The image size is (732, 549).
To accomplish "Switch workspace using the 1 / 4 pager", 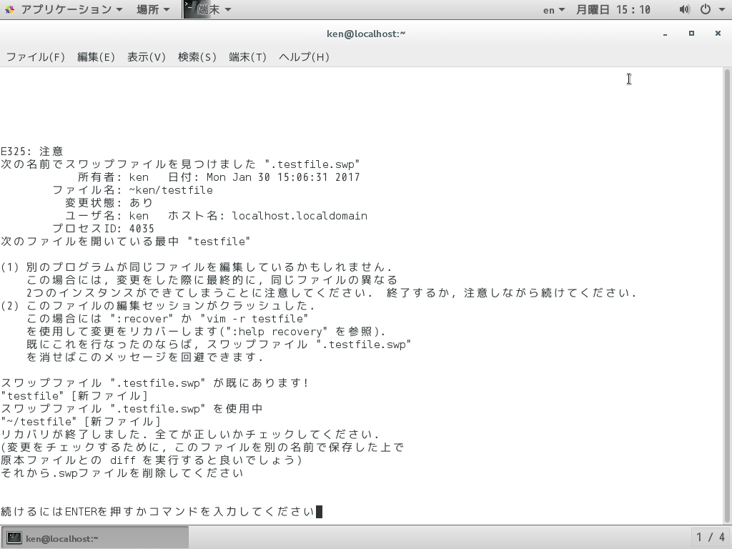I will pyautogui.click(x=710, y=536).
